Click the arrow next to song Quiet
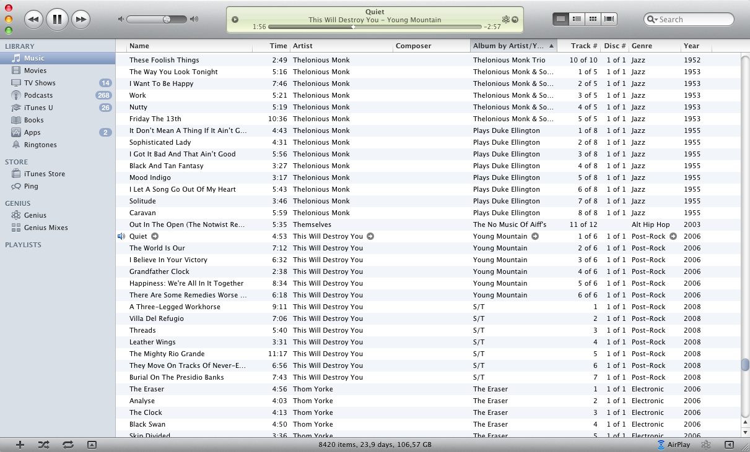Viewport: 750px width, 452px height. (155, 236)
